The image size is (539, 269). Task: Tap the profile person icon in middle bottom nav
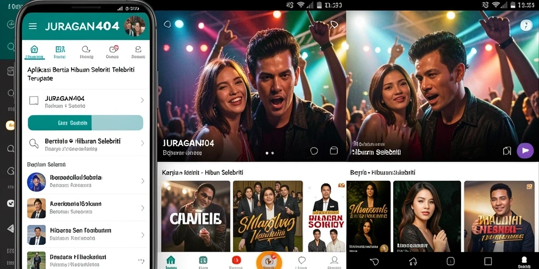coord(334,261)
